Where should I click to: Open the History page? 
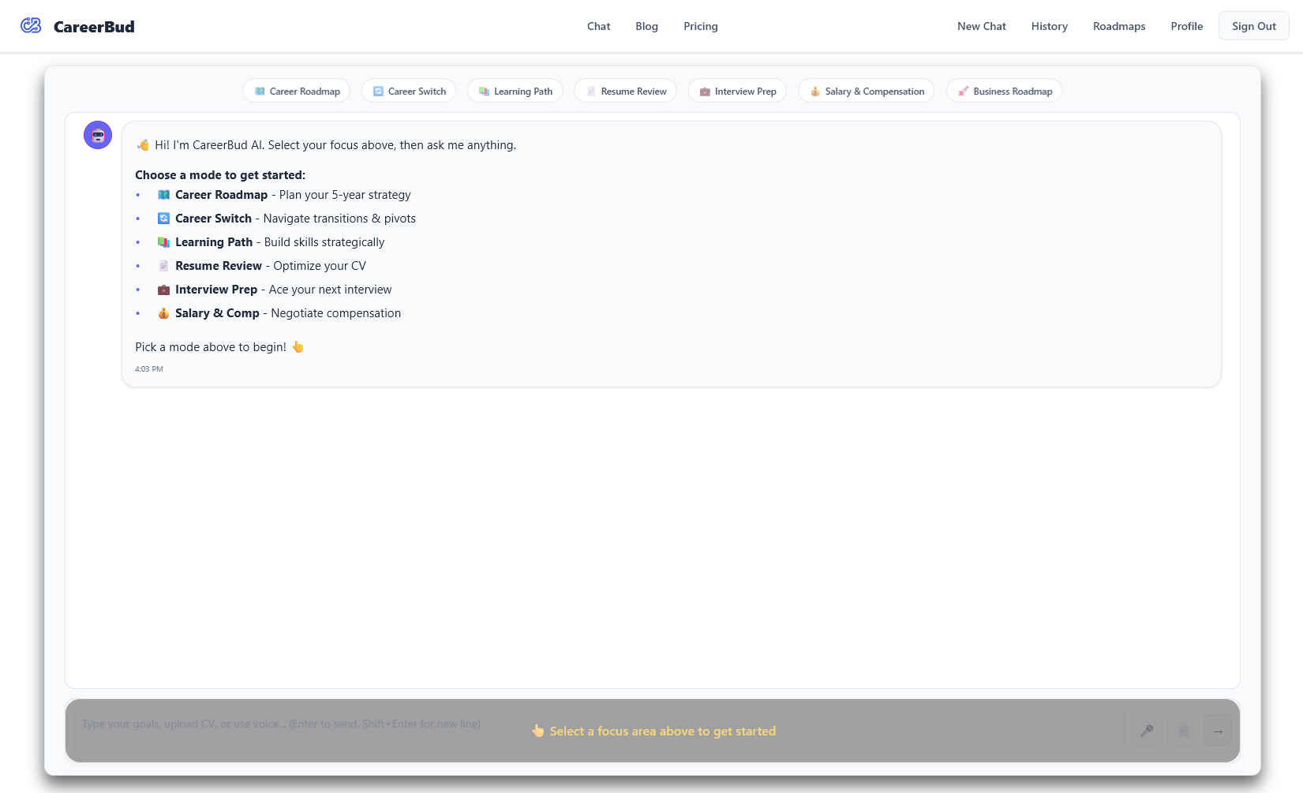coord(1049,26)
